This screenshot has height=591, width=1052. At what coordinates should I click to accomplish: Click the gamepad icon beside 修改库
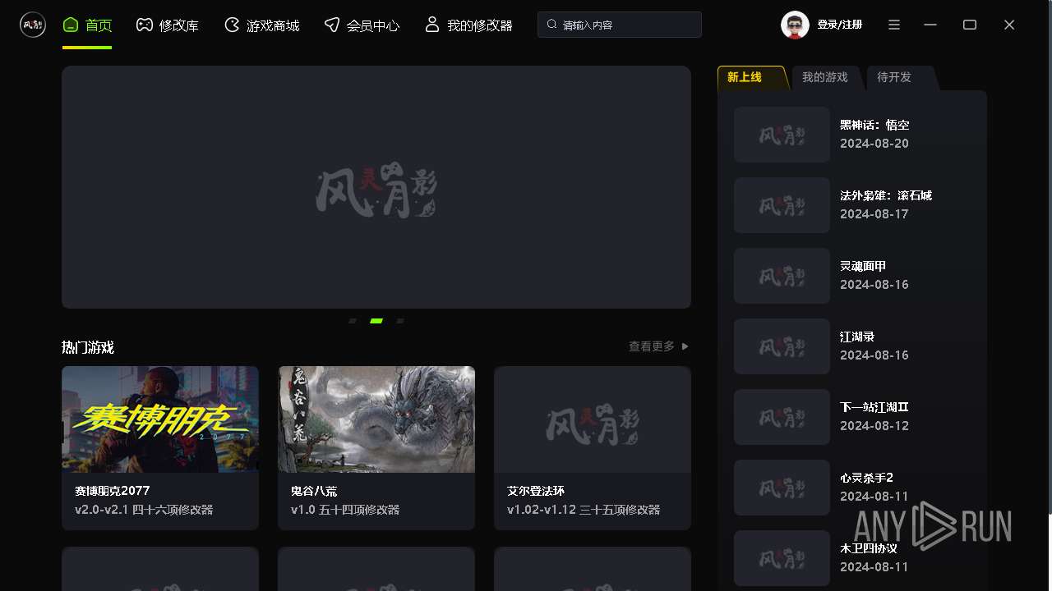144,25
